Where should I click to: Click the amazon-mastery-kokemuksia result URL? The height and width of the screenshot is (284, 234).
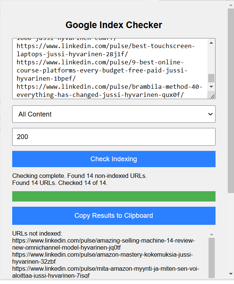point(102,258)
